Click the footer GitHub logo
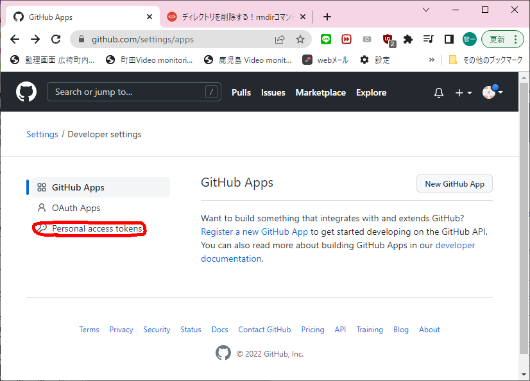This screenshot has height=381, width=530. coord(223,353)
